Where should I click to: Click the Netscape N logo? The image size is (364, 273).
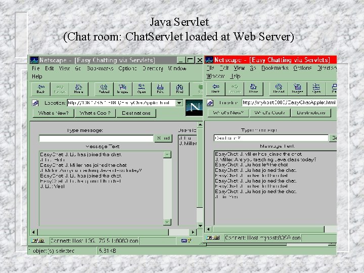click(x=194, y=108)
